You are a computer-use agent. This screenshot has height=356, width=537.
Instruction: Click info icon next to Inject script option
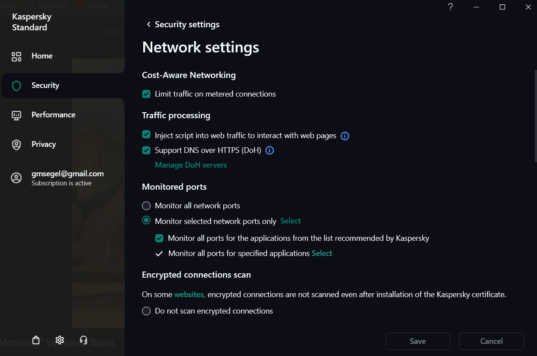pyautogui.click(x=345, y=136)
